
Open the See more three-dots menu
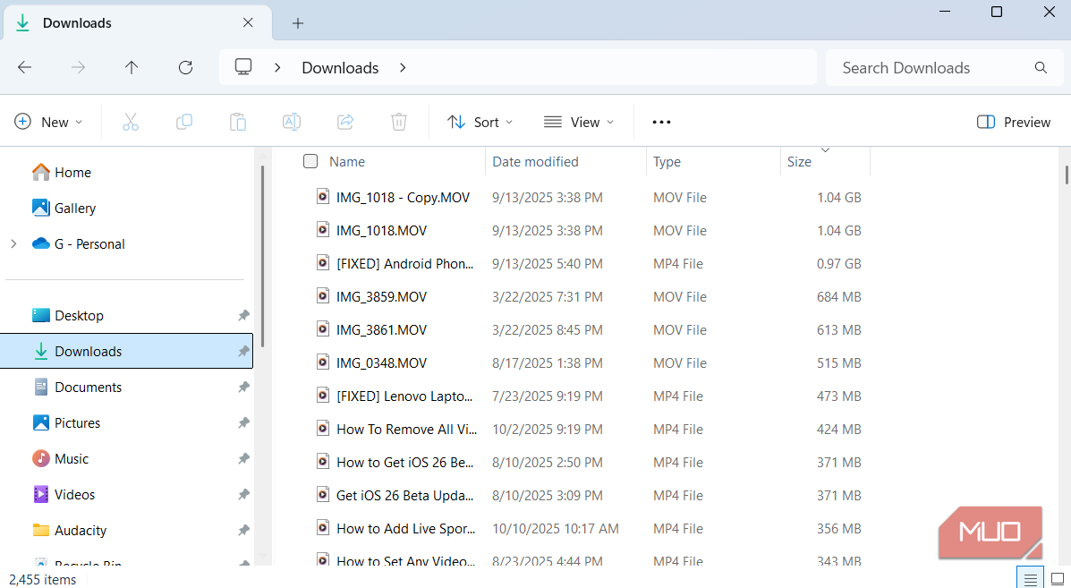click(x=661, y=123)
